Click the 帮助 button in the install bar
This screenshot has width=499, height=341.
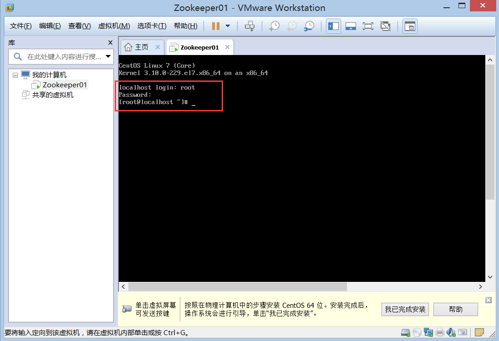coord(456,309)
